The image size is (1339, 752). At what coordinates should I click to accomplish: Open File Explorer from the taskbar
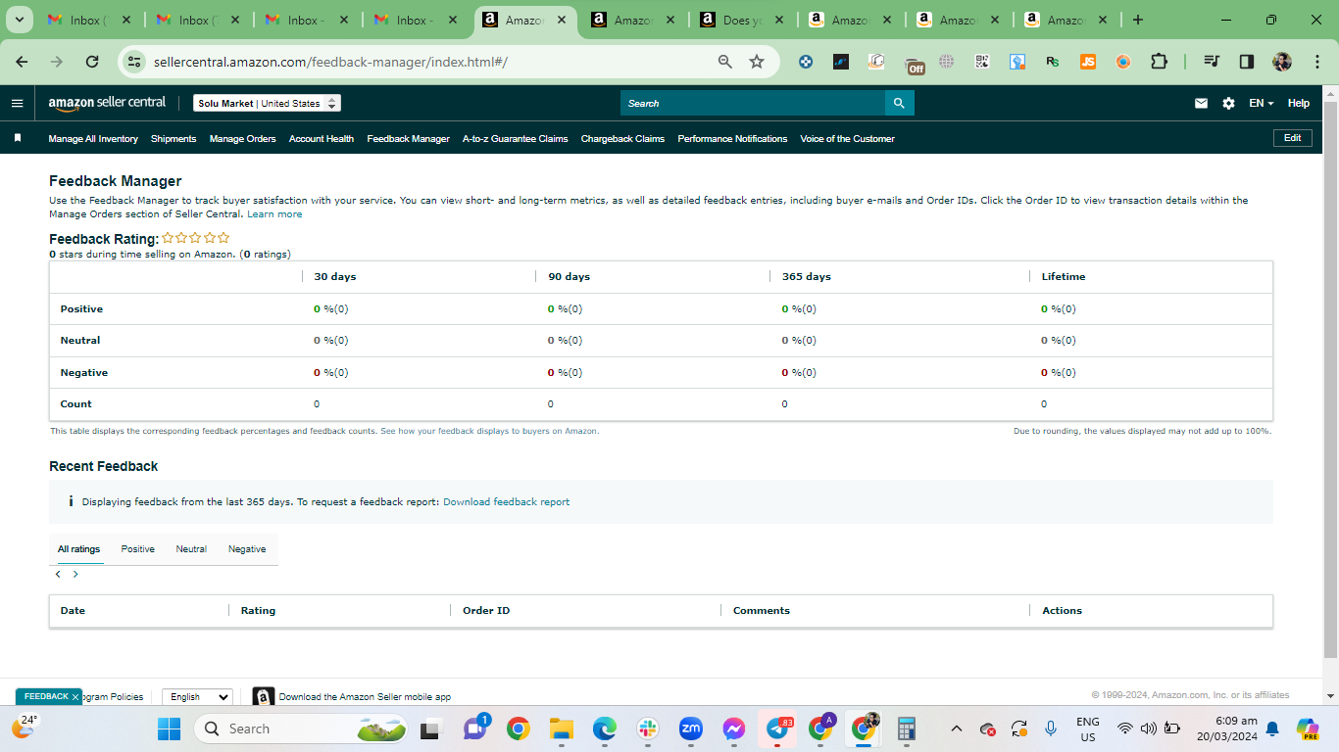tap(561, 728)
